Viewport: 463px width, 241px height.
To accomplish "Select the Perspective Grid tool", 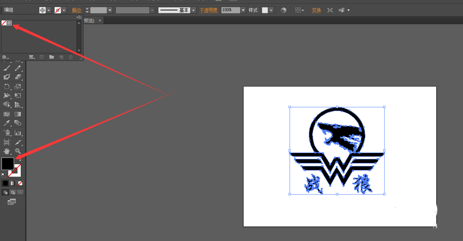I will click(18, 104).
